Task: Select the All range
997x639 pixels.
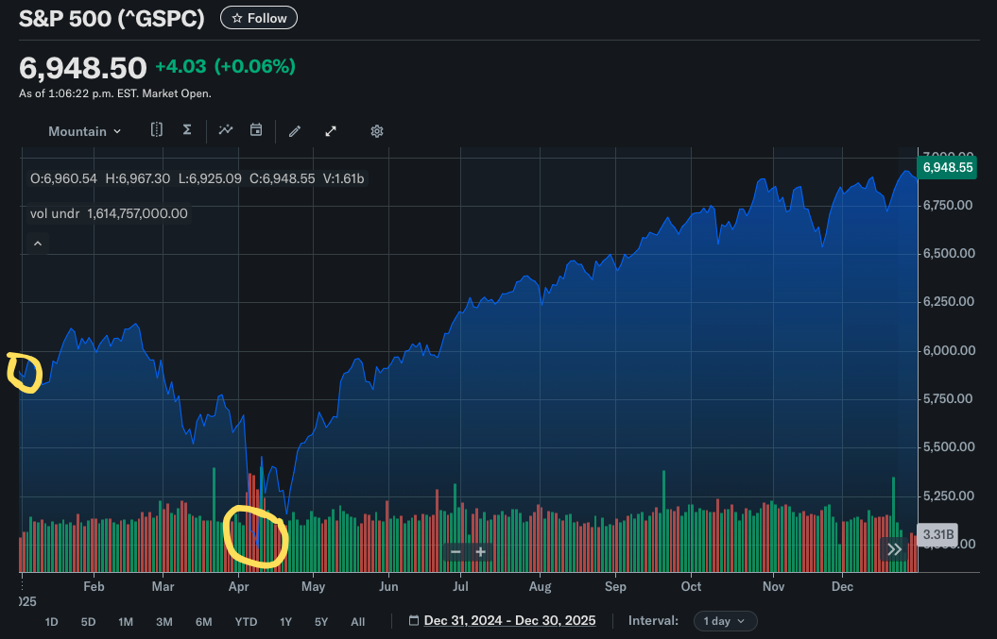Action: [x=358, y=622]
